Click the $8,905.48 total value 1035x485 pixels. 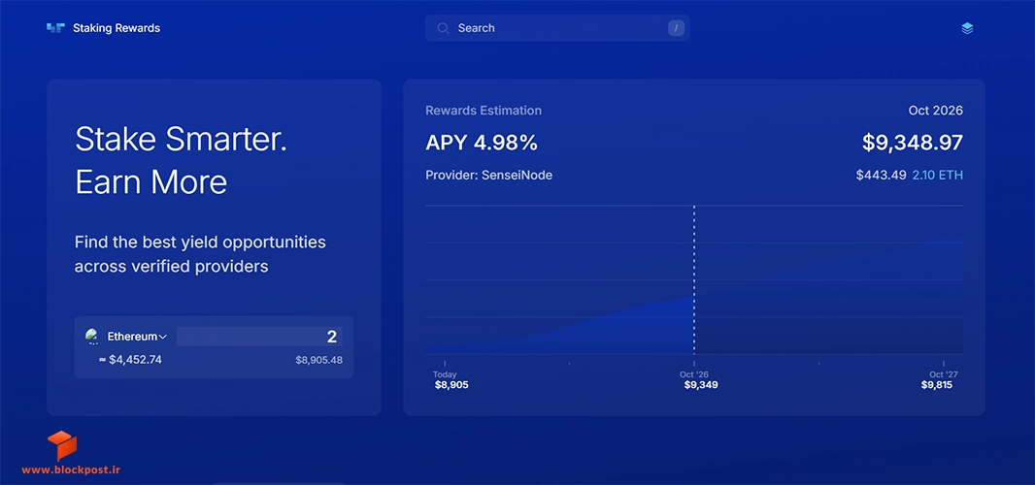pyautogui.click(x=318, y=360)
